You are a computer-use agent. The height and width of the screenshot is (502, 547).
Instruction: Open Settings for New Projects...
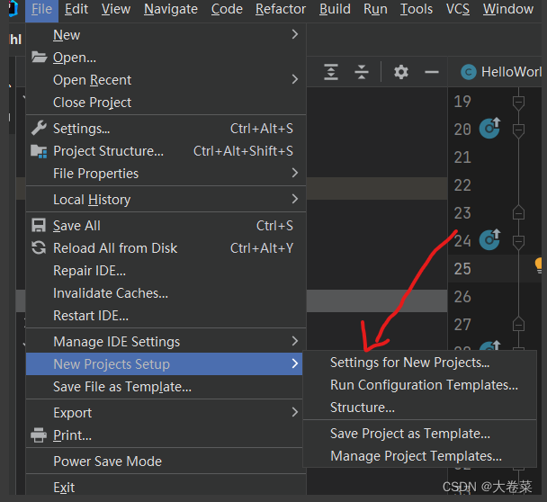click(419, 363)
